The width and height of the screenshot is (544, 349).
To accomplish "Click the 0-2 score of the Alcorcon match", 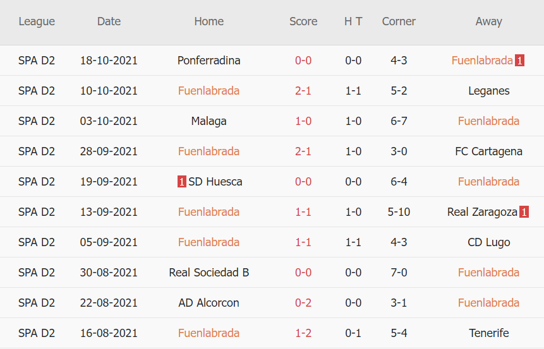I will point(303,303).
